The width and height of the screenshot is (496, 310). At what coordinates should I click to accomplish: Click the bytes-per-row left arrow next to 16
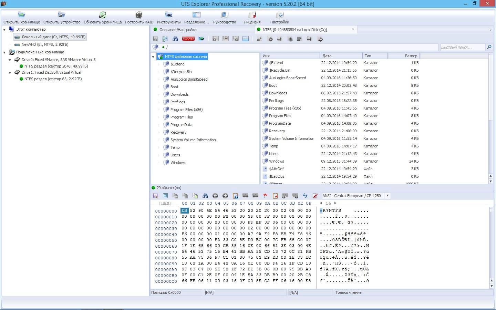tap(321, 203)
